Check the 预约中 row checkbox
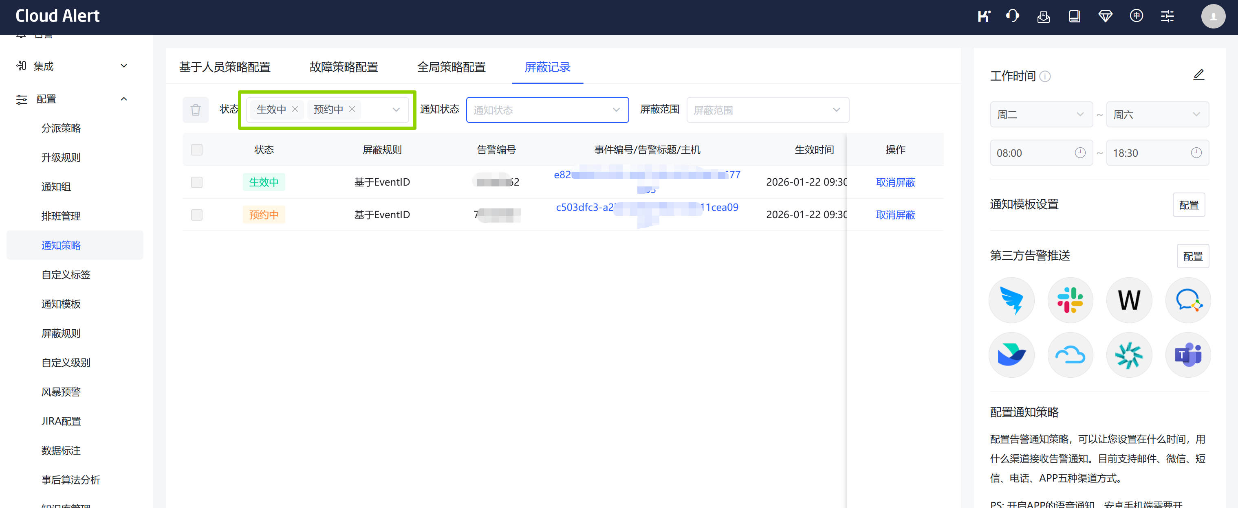The height and width of the screenshot is (508, 1238). [196, 215]
